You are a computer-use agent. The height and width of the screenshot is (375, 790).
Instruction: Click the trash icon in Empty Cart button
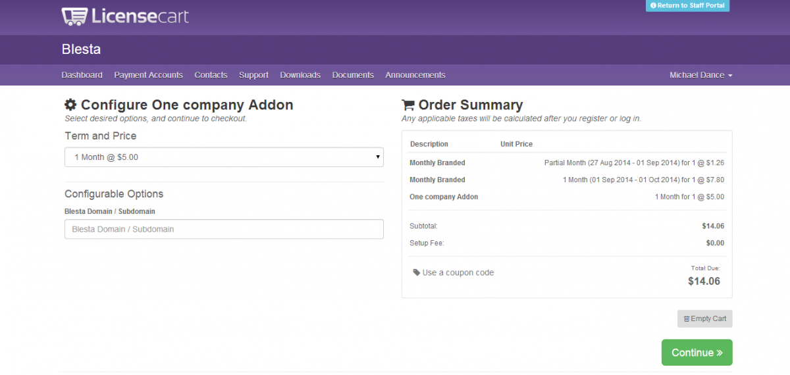tap(687, 319)
